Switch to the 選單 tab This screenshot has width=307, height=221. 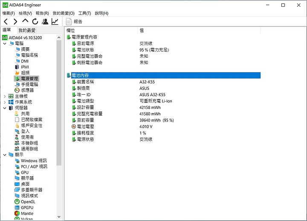(x=7, y=30)
